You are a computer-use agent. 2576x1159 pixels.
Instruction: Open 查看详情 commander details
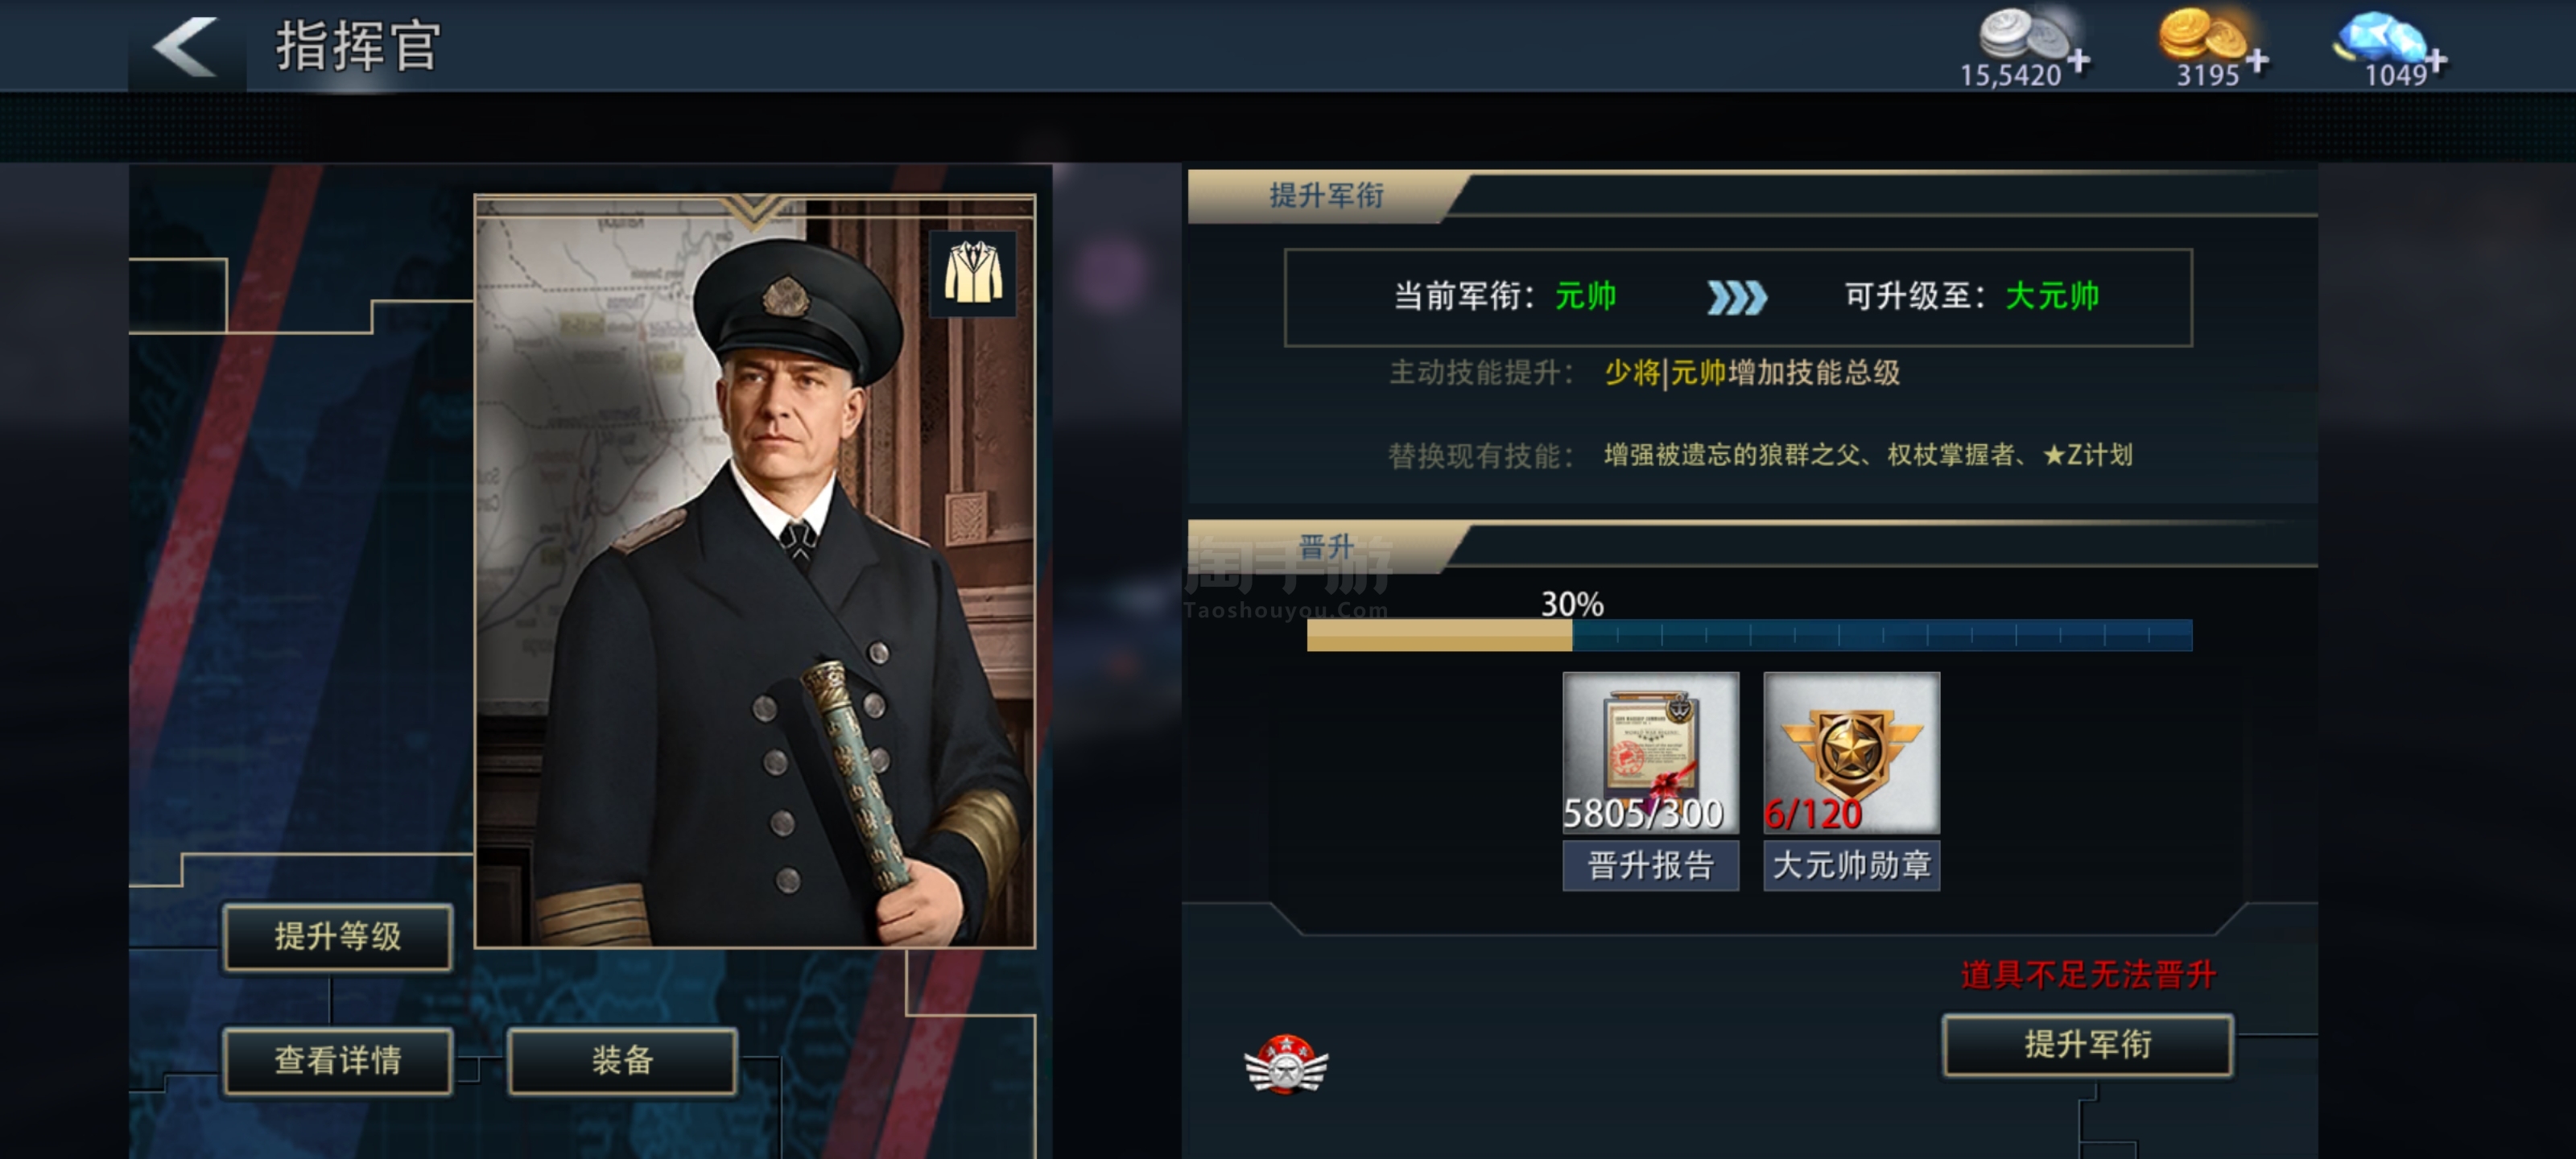pos(338,1060)
